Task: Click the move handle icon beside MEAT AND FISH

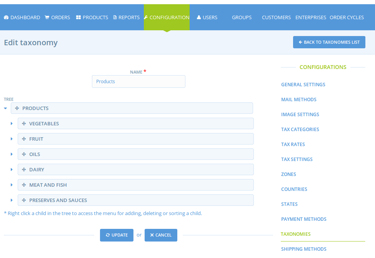Action: coord(24,185)
